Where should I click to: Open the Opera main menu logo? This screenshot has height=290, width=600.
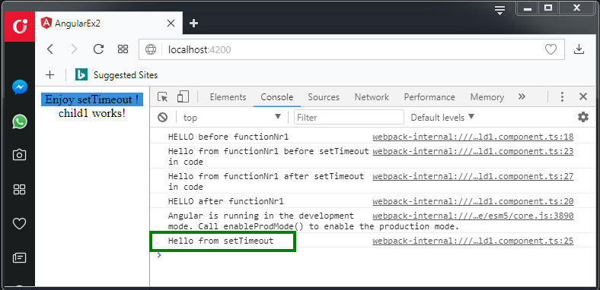20,26
